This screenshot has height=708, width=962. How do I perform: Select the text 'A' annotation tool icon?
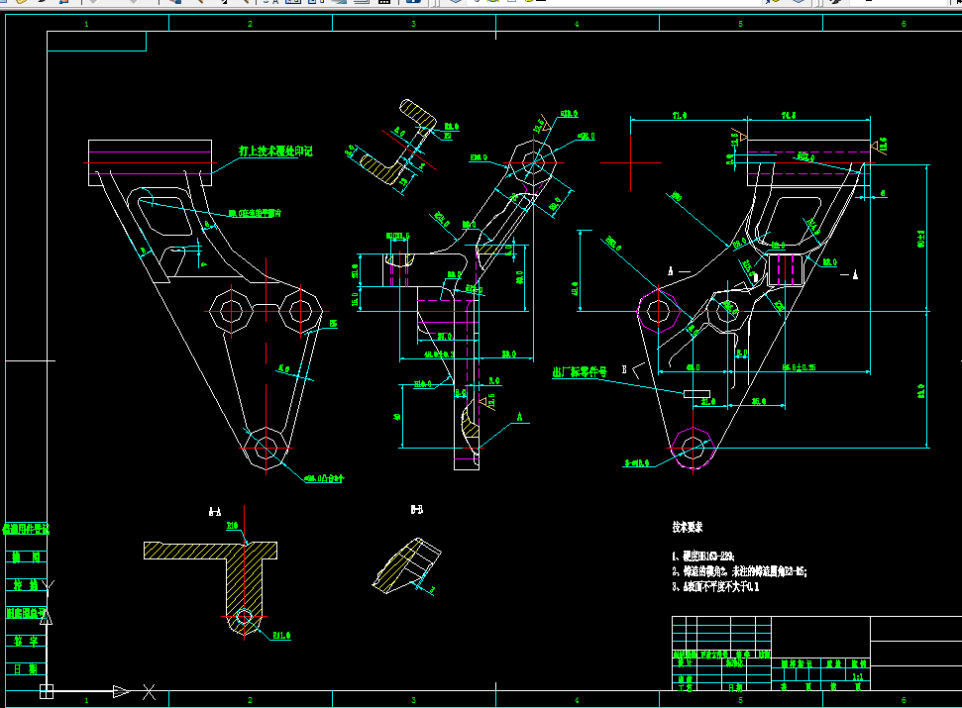click(x=276, y=4)
